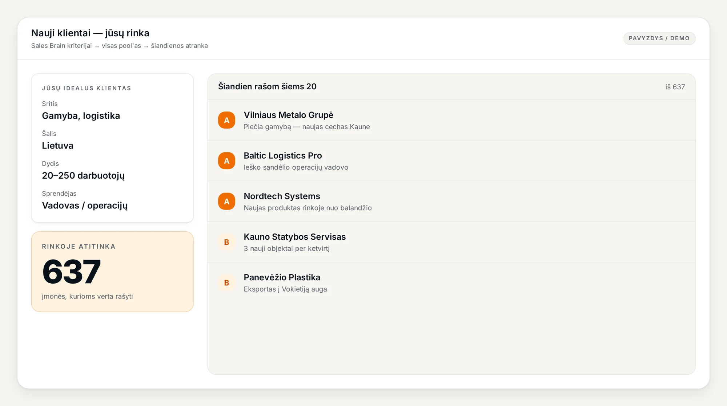Click the 'RINKOJE ATITINKA' label
727x406 pixels.
point(79,247)
